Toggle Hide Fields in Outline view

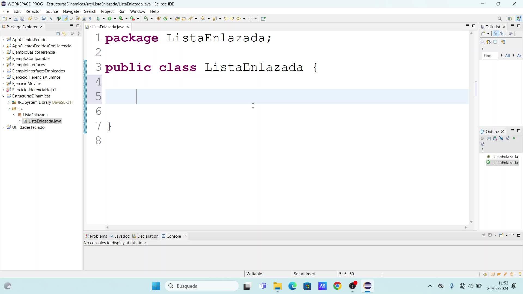click(501, 139)
